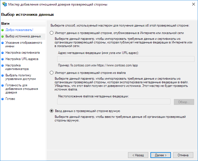The width and height of the screenshot is (198, 161).
Task: Select 'Импорт данных... в Интернете или локальной сети' radio
Action: (x=51, y=33)
